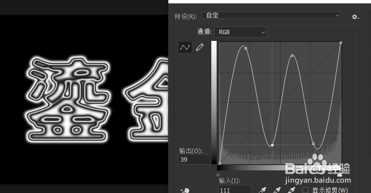Click the 输入 input value field

point(234,189)
